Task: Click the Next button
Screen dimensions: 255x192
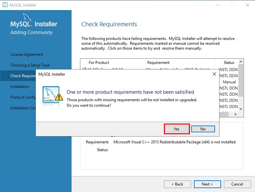Action: click(208, 184)
